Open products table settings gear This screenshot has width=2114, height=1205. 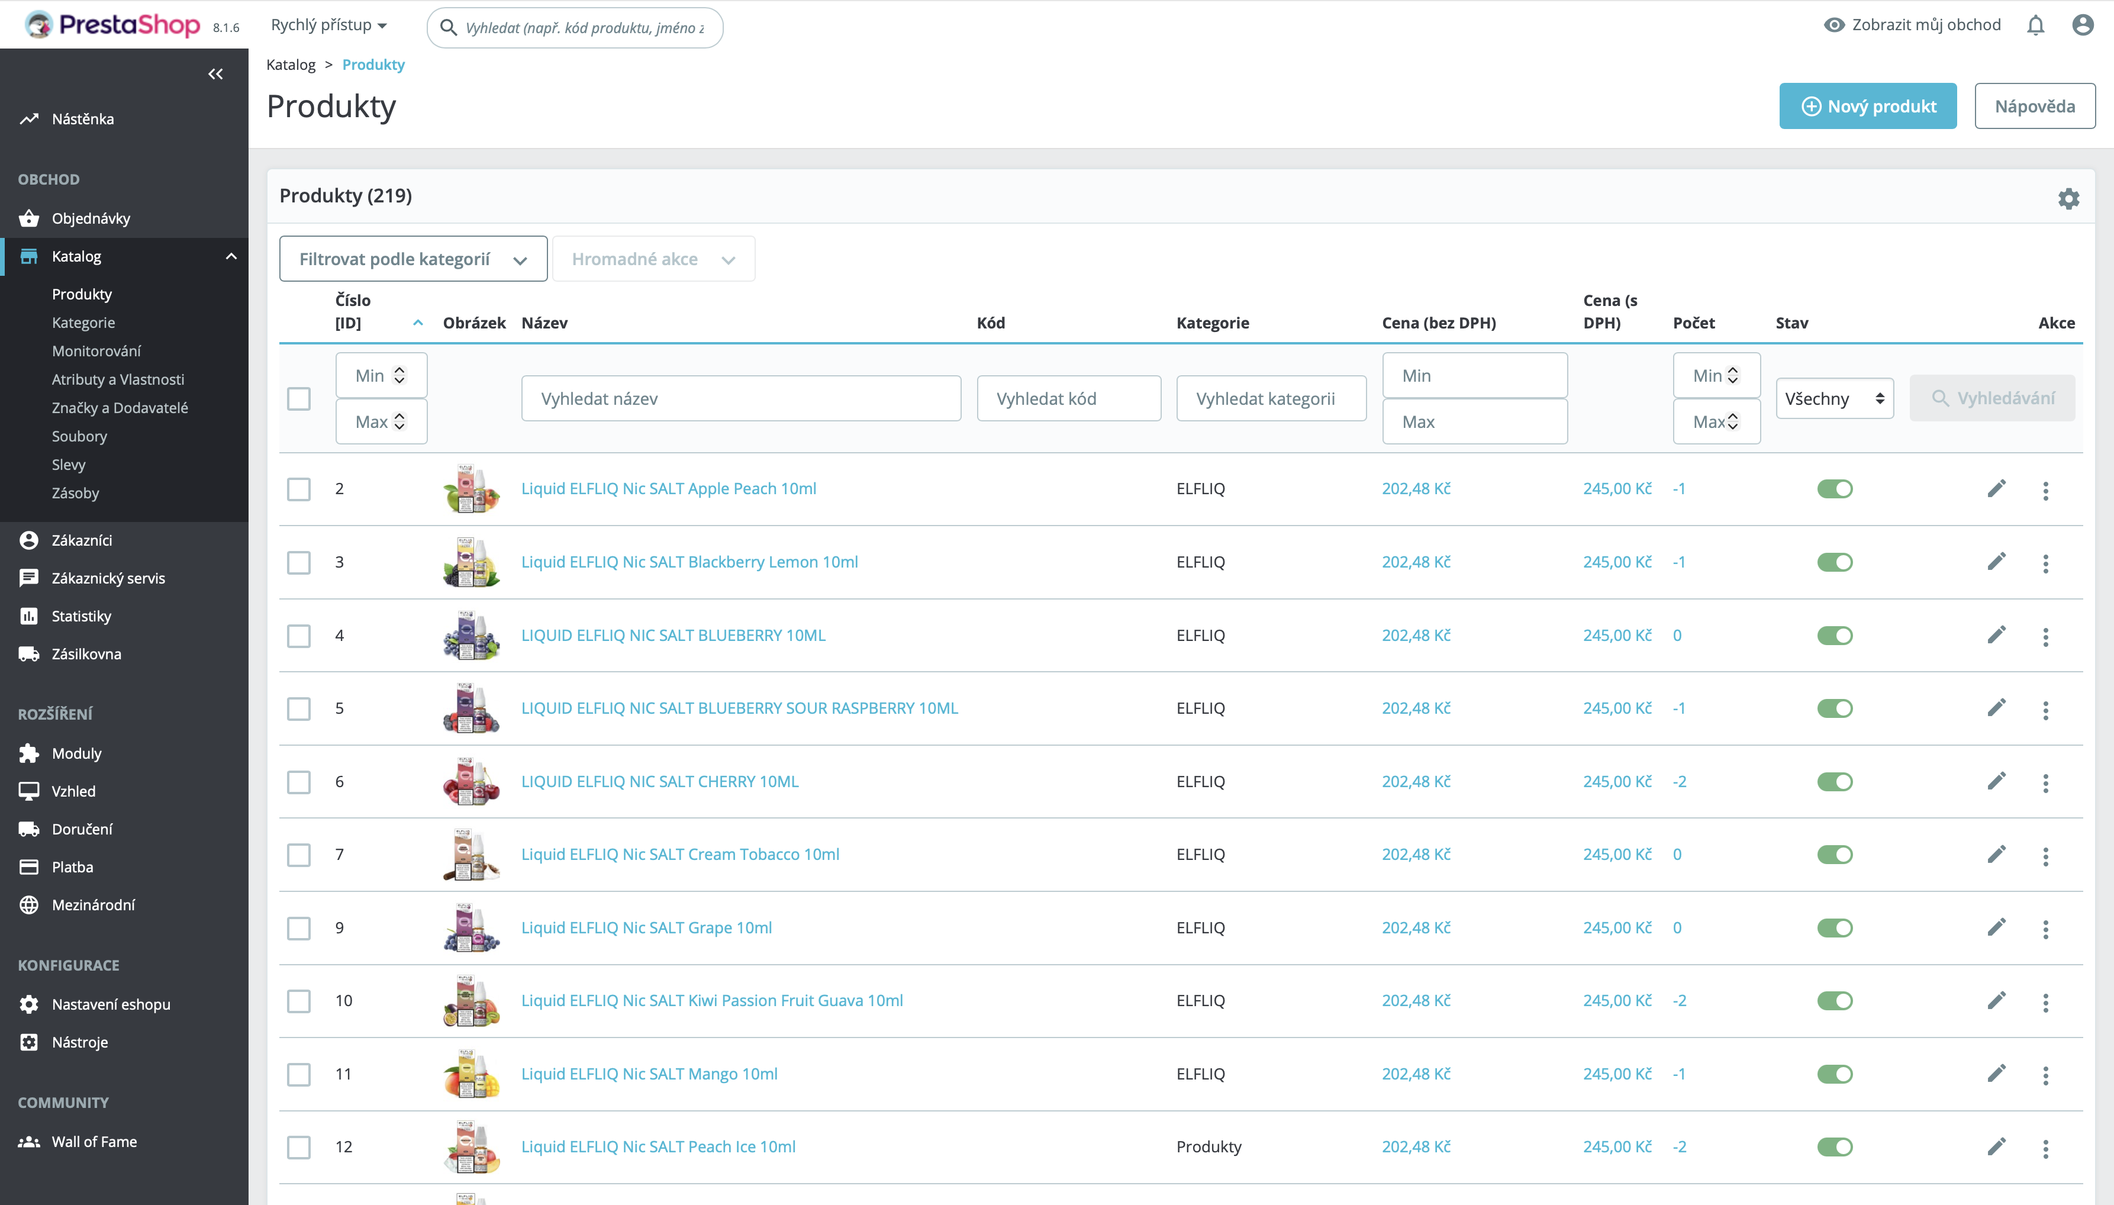[2068, 199]
